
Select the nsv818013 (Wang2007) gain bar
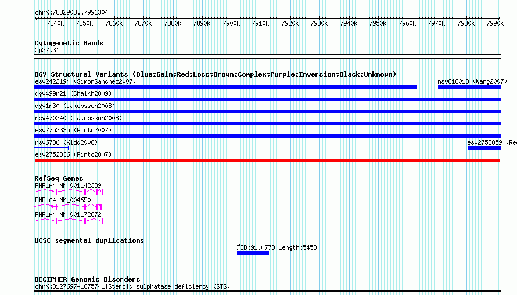[469, 87]
